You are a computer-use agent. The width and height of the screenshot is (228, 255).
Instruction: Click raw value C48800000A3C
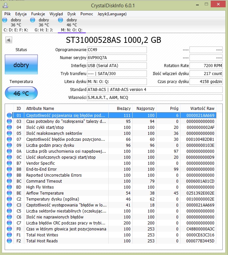200,229
